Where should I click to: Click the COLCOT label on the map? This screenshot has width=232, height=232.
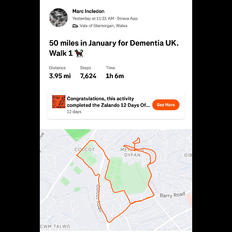point(85,150)
